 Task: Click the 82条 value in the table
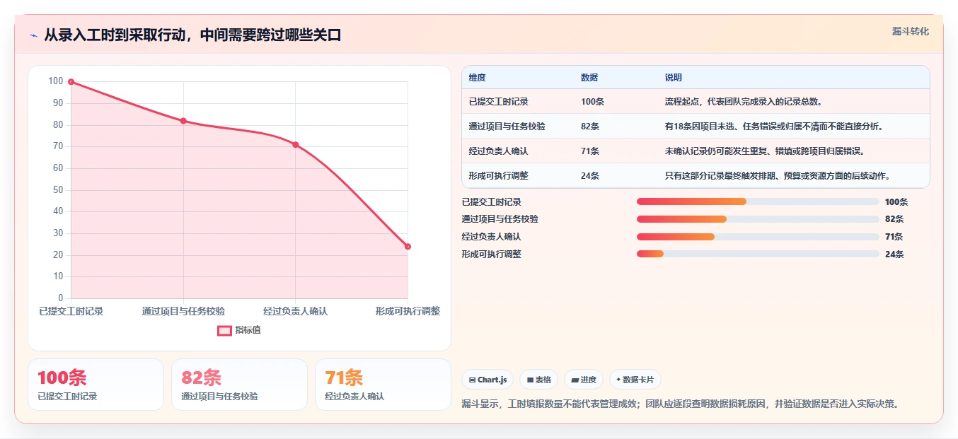(x=590, y=127)
